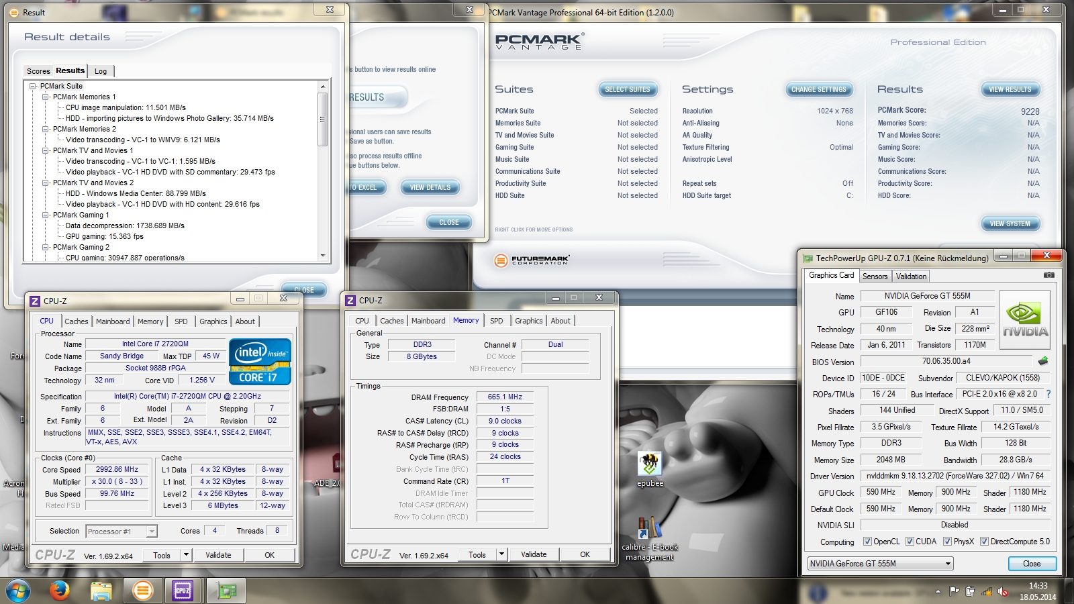Click the CPU-Z Memory window title icon
This screenshot has width=1074, height=604.
[350, 300]
